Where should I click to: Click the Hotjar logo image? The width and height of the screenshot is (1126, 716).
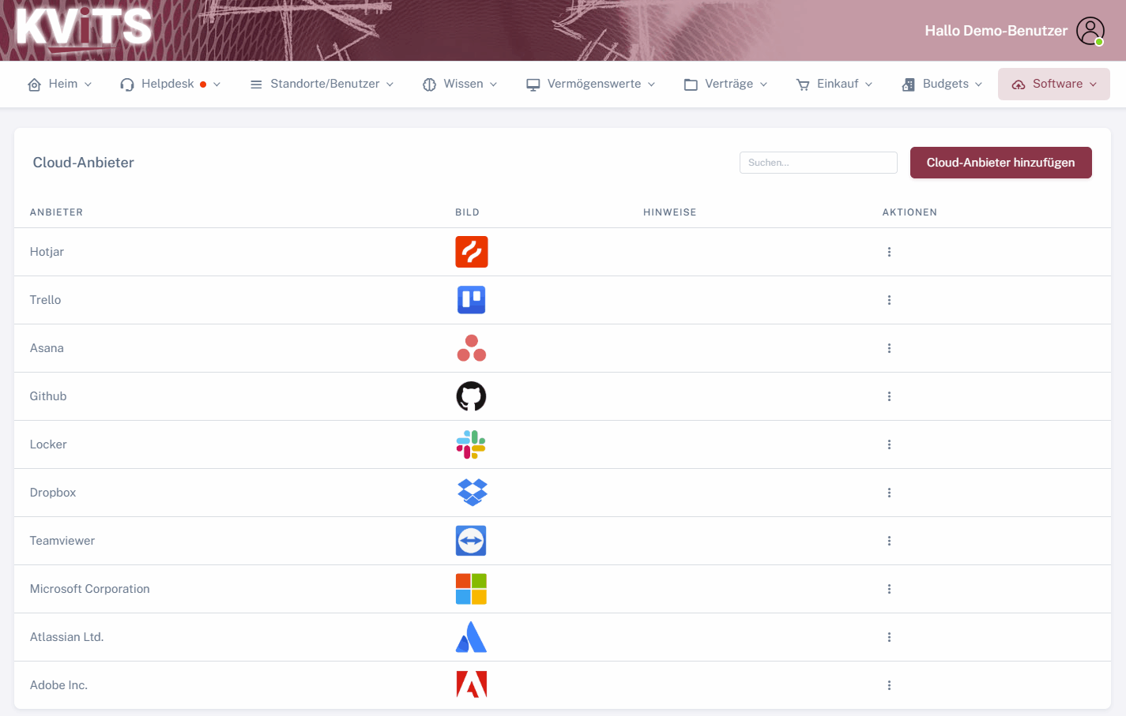(472, 252)
